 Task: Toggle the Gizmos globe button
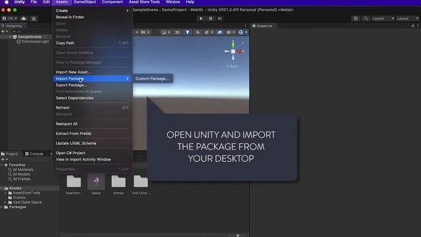[x=241, y=32]
